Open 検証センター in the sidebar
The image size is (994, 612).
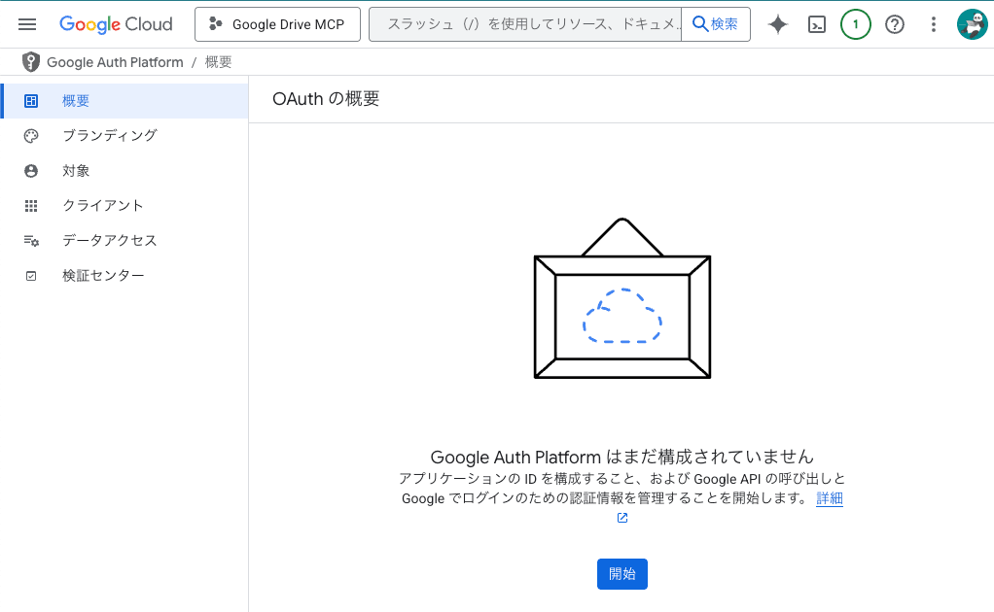click(x=124, y=275)
